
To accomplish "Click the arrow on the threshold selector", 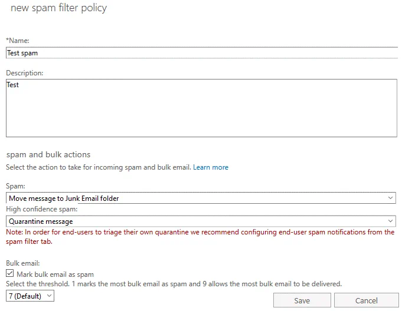I will (x=48, y=296).
